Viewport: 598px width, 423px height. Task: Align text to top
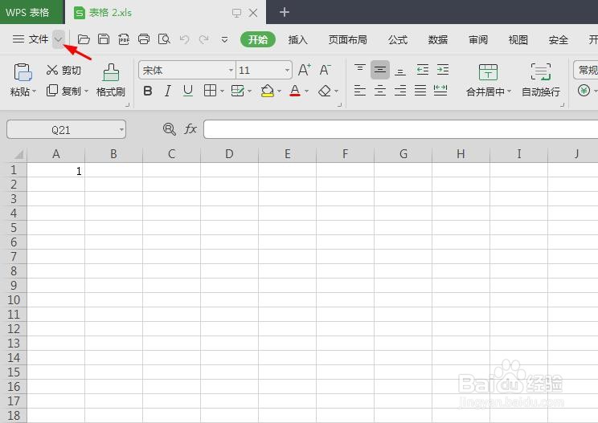tap(359, 69)
